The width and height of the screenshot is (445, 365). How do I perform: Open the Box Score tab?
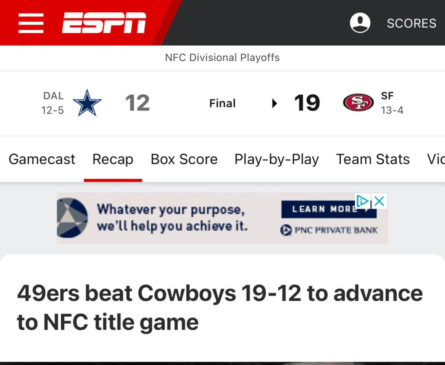(x=184, y=159)
